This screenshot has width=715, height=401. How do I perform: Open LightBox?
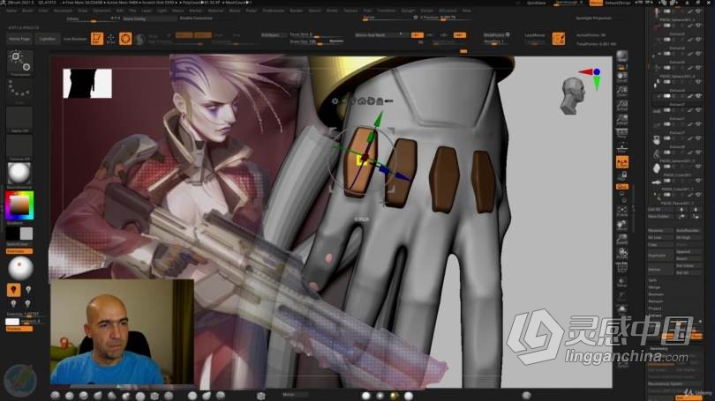pos(47,39)
